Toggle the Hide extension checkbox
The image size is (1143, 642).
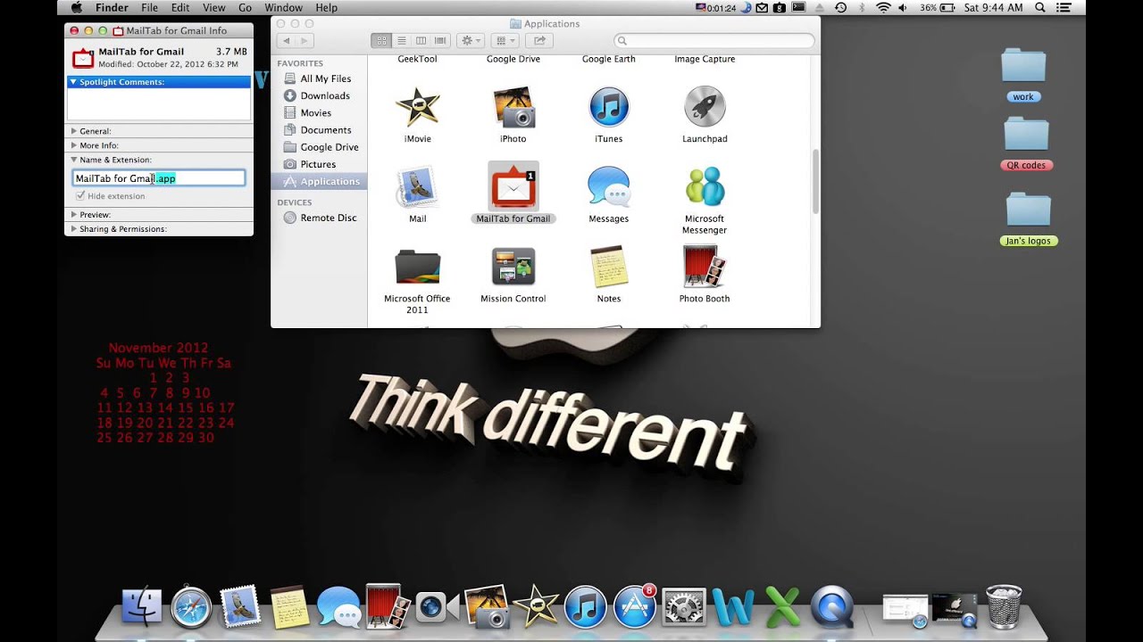click(80, 195)
